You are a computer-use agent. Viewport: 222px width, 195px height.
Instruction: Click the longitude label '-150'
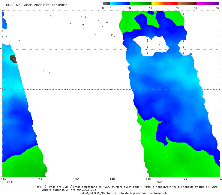pos(3,179)
